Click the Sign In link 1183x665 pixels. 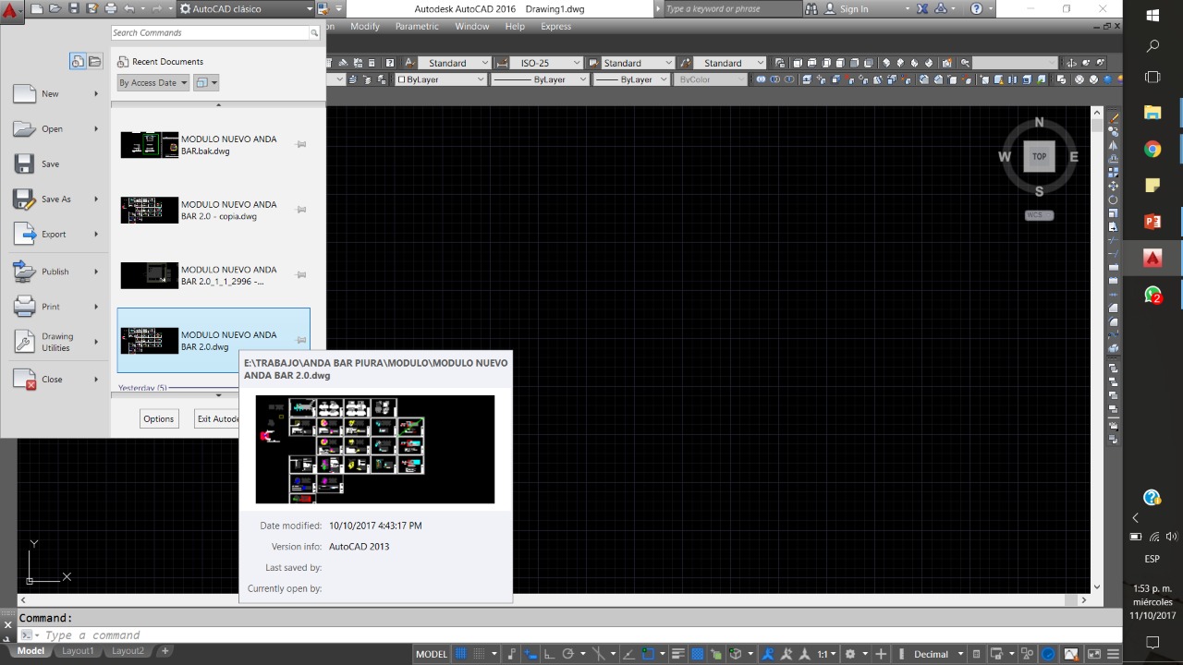[853, 8]
